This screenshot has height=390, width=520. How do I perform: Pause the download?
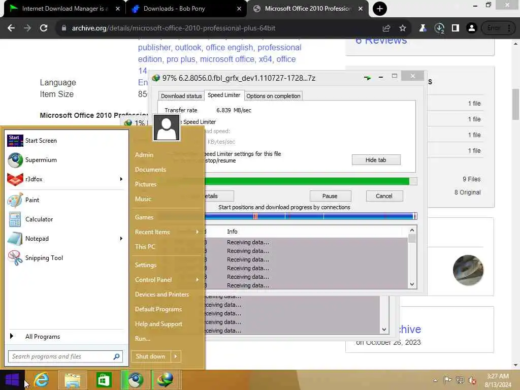pyautogui.click(x=330, y=196)
